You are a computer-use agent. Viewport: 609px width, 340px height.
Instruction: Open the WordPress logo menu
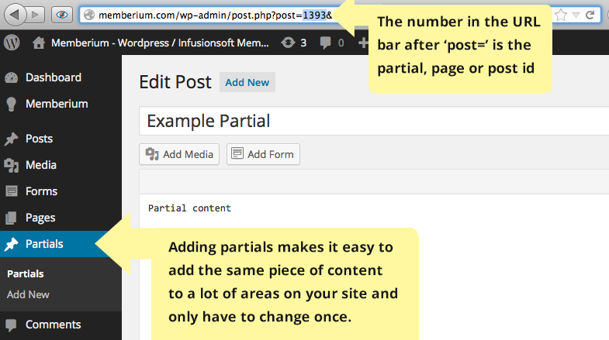tap(12, 43)
